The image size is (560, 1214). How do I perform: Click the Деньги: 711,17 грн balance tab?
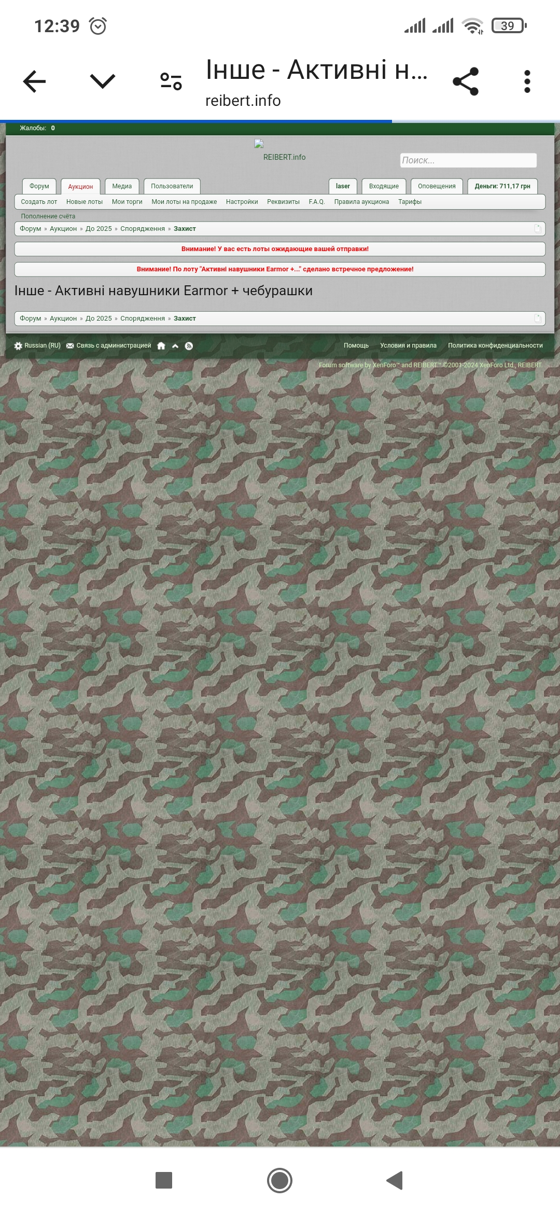pos(502,186)
